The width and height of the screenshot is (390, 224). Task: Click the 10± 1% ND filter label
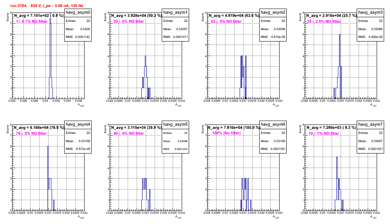[324, 134]
